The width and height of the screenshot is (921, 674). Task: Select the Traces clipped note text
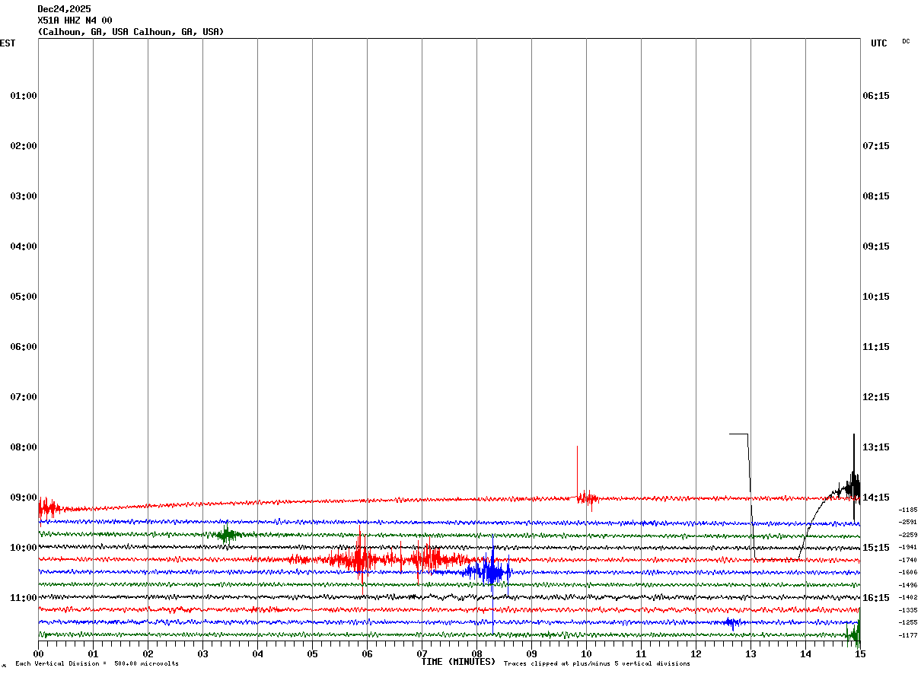597,664
